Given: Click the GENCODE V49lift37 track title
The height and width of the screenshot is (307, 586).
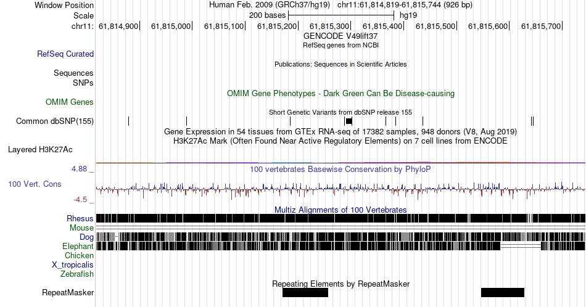Looking at the screenshot, I should (x=340, y=36).
